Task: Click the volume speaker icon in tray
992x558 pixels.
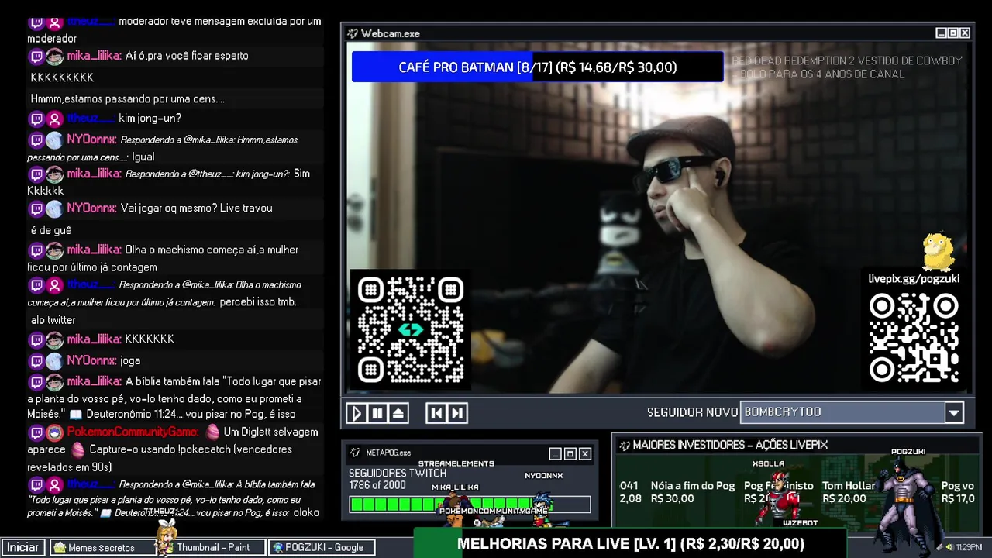Action: coord(949,547)
